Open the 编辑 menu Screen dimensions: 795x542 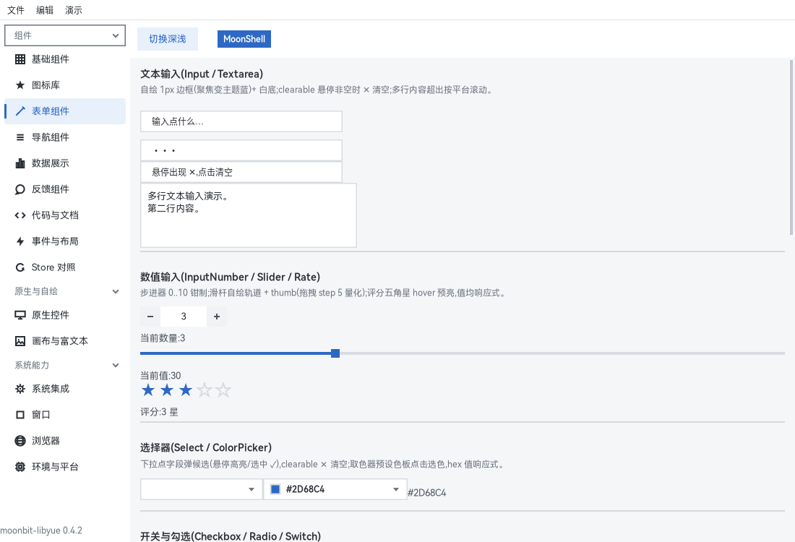pyautogui.click(x=45, y=10)
